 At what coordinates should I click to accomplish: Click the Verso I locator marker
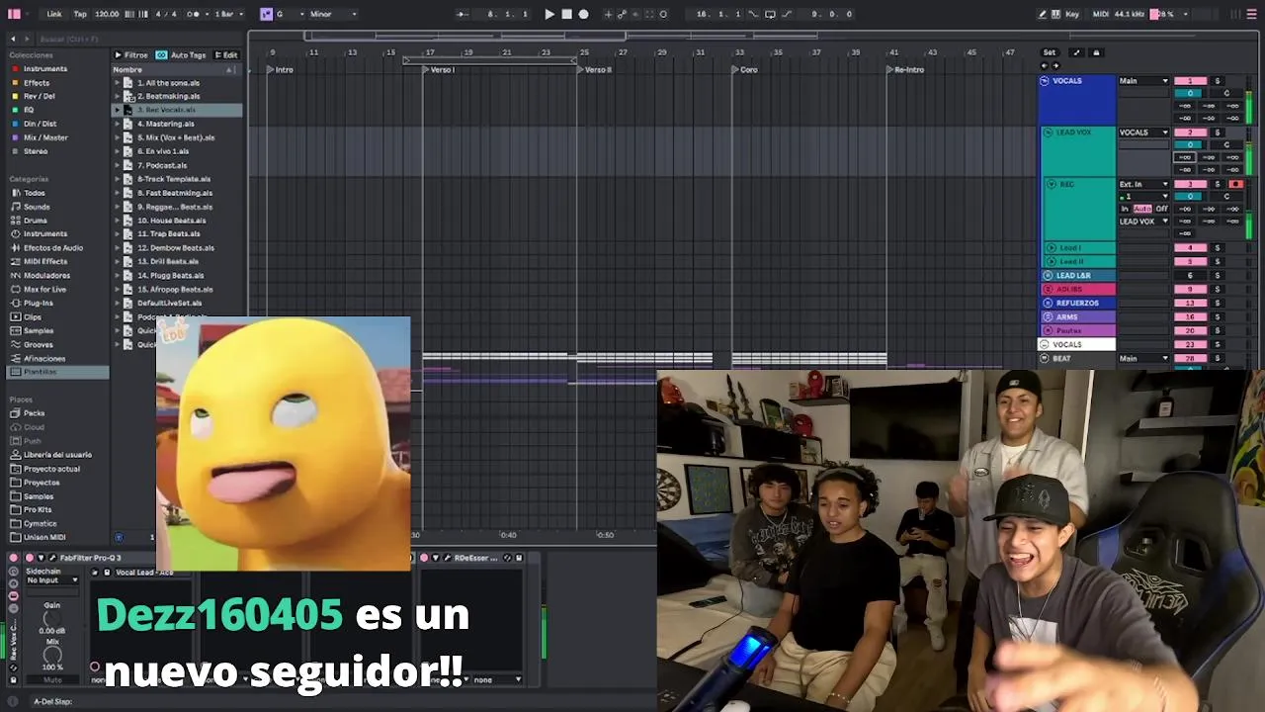tap(440, 70)
